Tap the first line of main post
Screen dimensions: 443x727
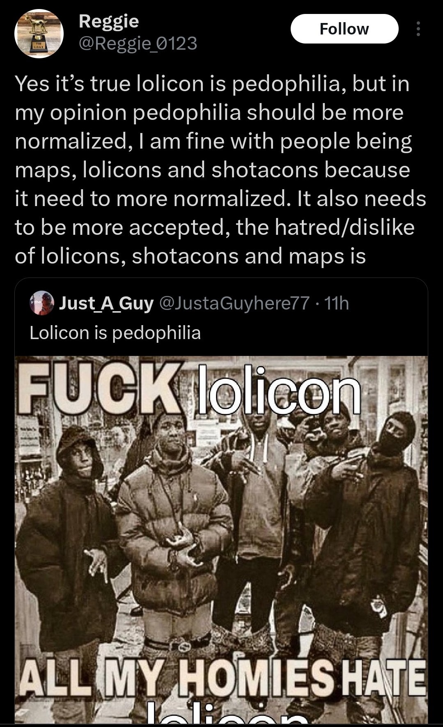click(x=212, y=83)
